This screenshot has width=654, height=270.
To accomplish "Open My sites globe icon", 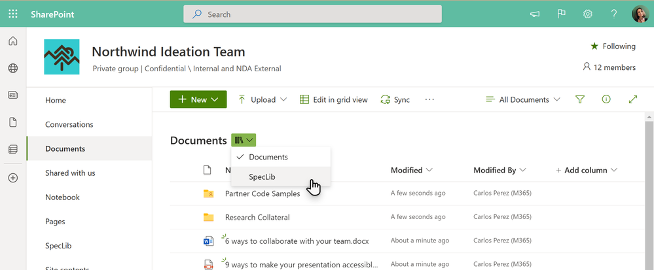I will click(x=13, y=69).
